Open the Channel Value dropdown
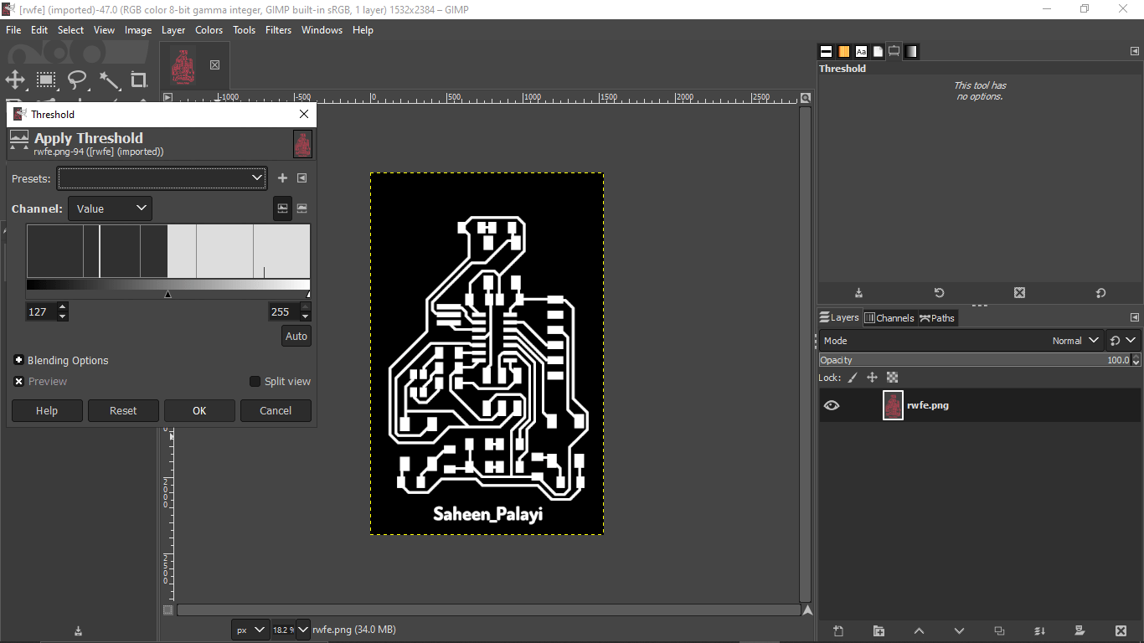The image size is (1144, 643). 110,208
